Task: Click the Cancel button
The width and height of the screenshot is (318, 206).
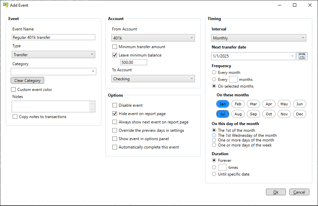Action: tap(299, 192)
